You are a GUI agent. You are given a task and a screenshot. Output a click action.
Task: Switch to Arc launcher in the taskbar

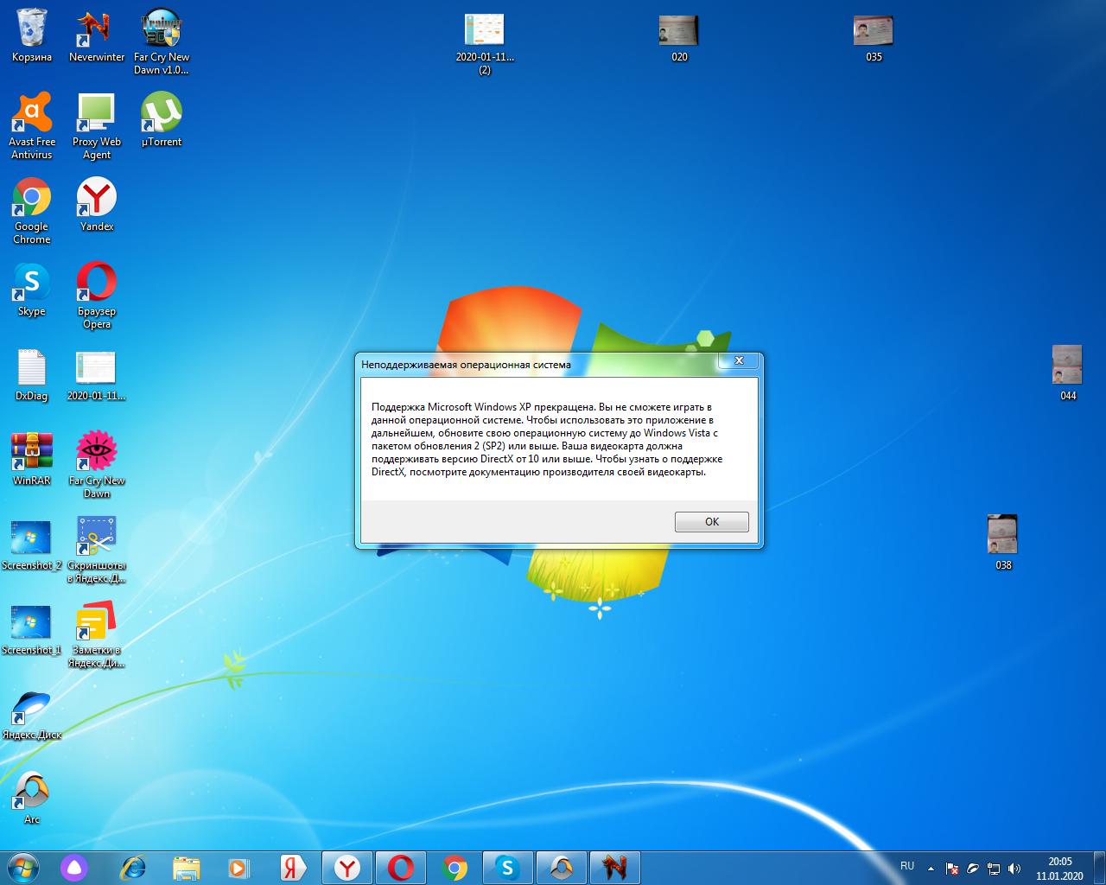click(562, 868)
